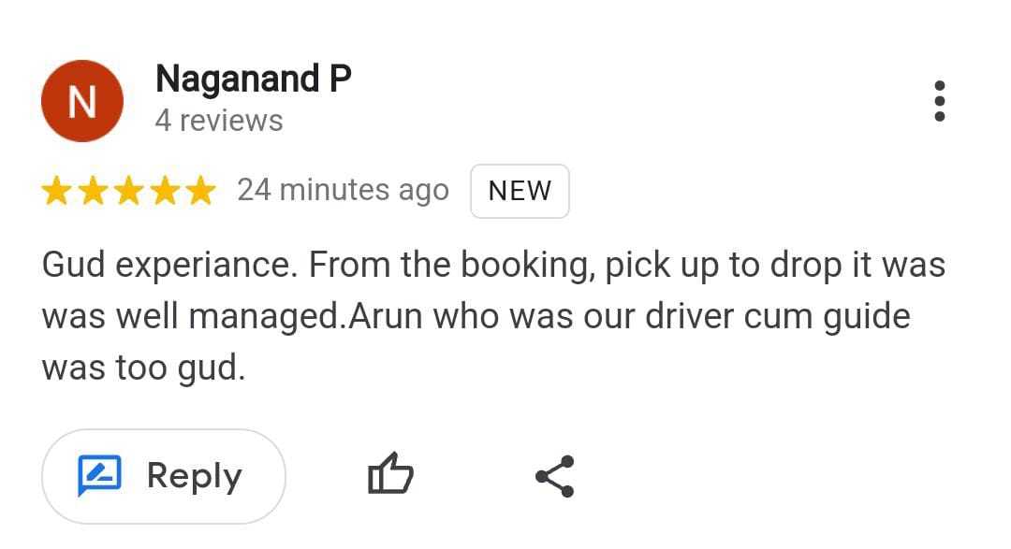The height and width of the screenshot is (549, 1011).
Task: Click the second yellow rating star
Action: (94, 192)
